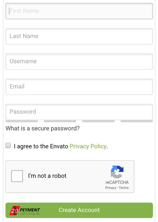Screen dimensions: 158x222
Task: Check the "I'm not a robot" reCAPTCHA box
Action: coord(17,176)
